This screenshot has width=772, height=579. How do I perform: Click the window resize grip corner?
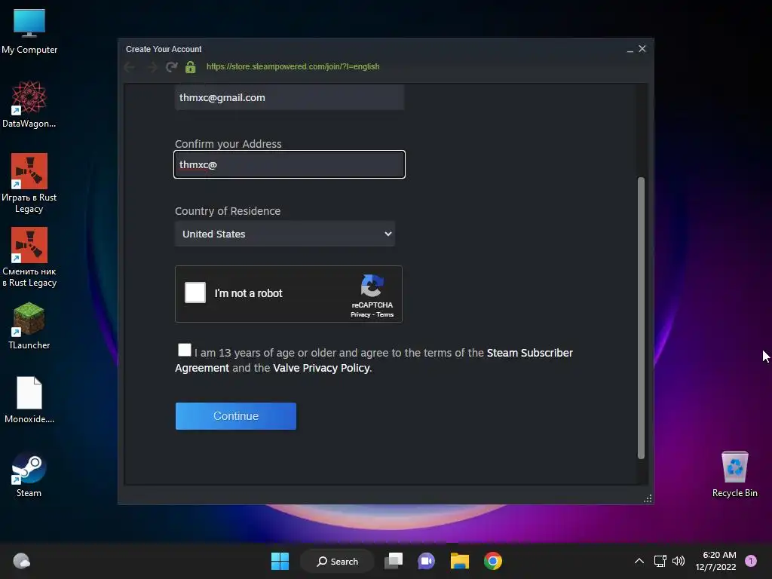coord(648,499)
